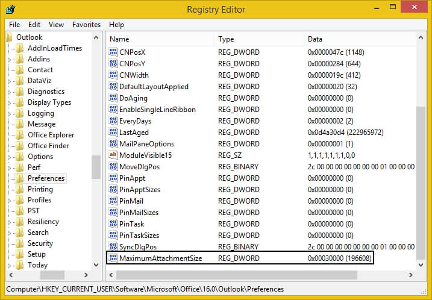Select the Today key
432x300 pixels.
[38, 265]
